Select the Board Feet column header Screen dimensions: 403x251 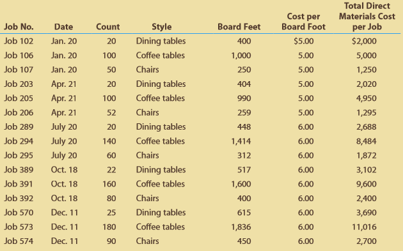click(239, 27)
